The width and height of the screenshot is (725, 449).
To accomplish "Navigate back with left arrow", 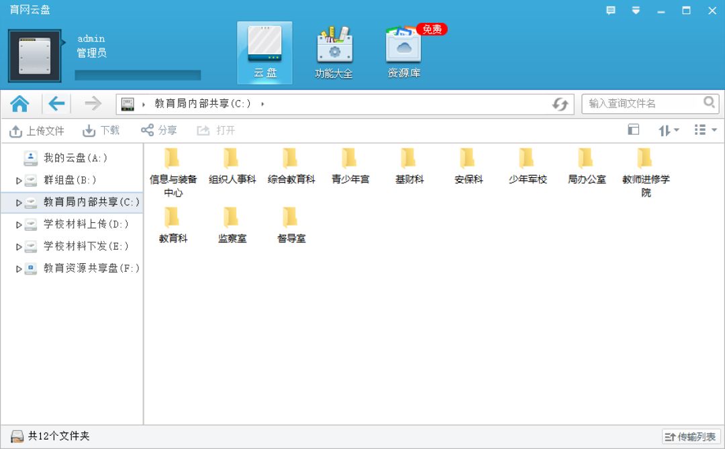I will coord(56,103).
